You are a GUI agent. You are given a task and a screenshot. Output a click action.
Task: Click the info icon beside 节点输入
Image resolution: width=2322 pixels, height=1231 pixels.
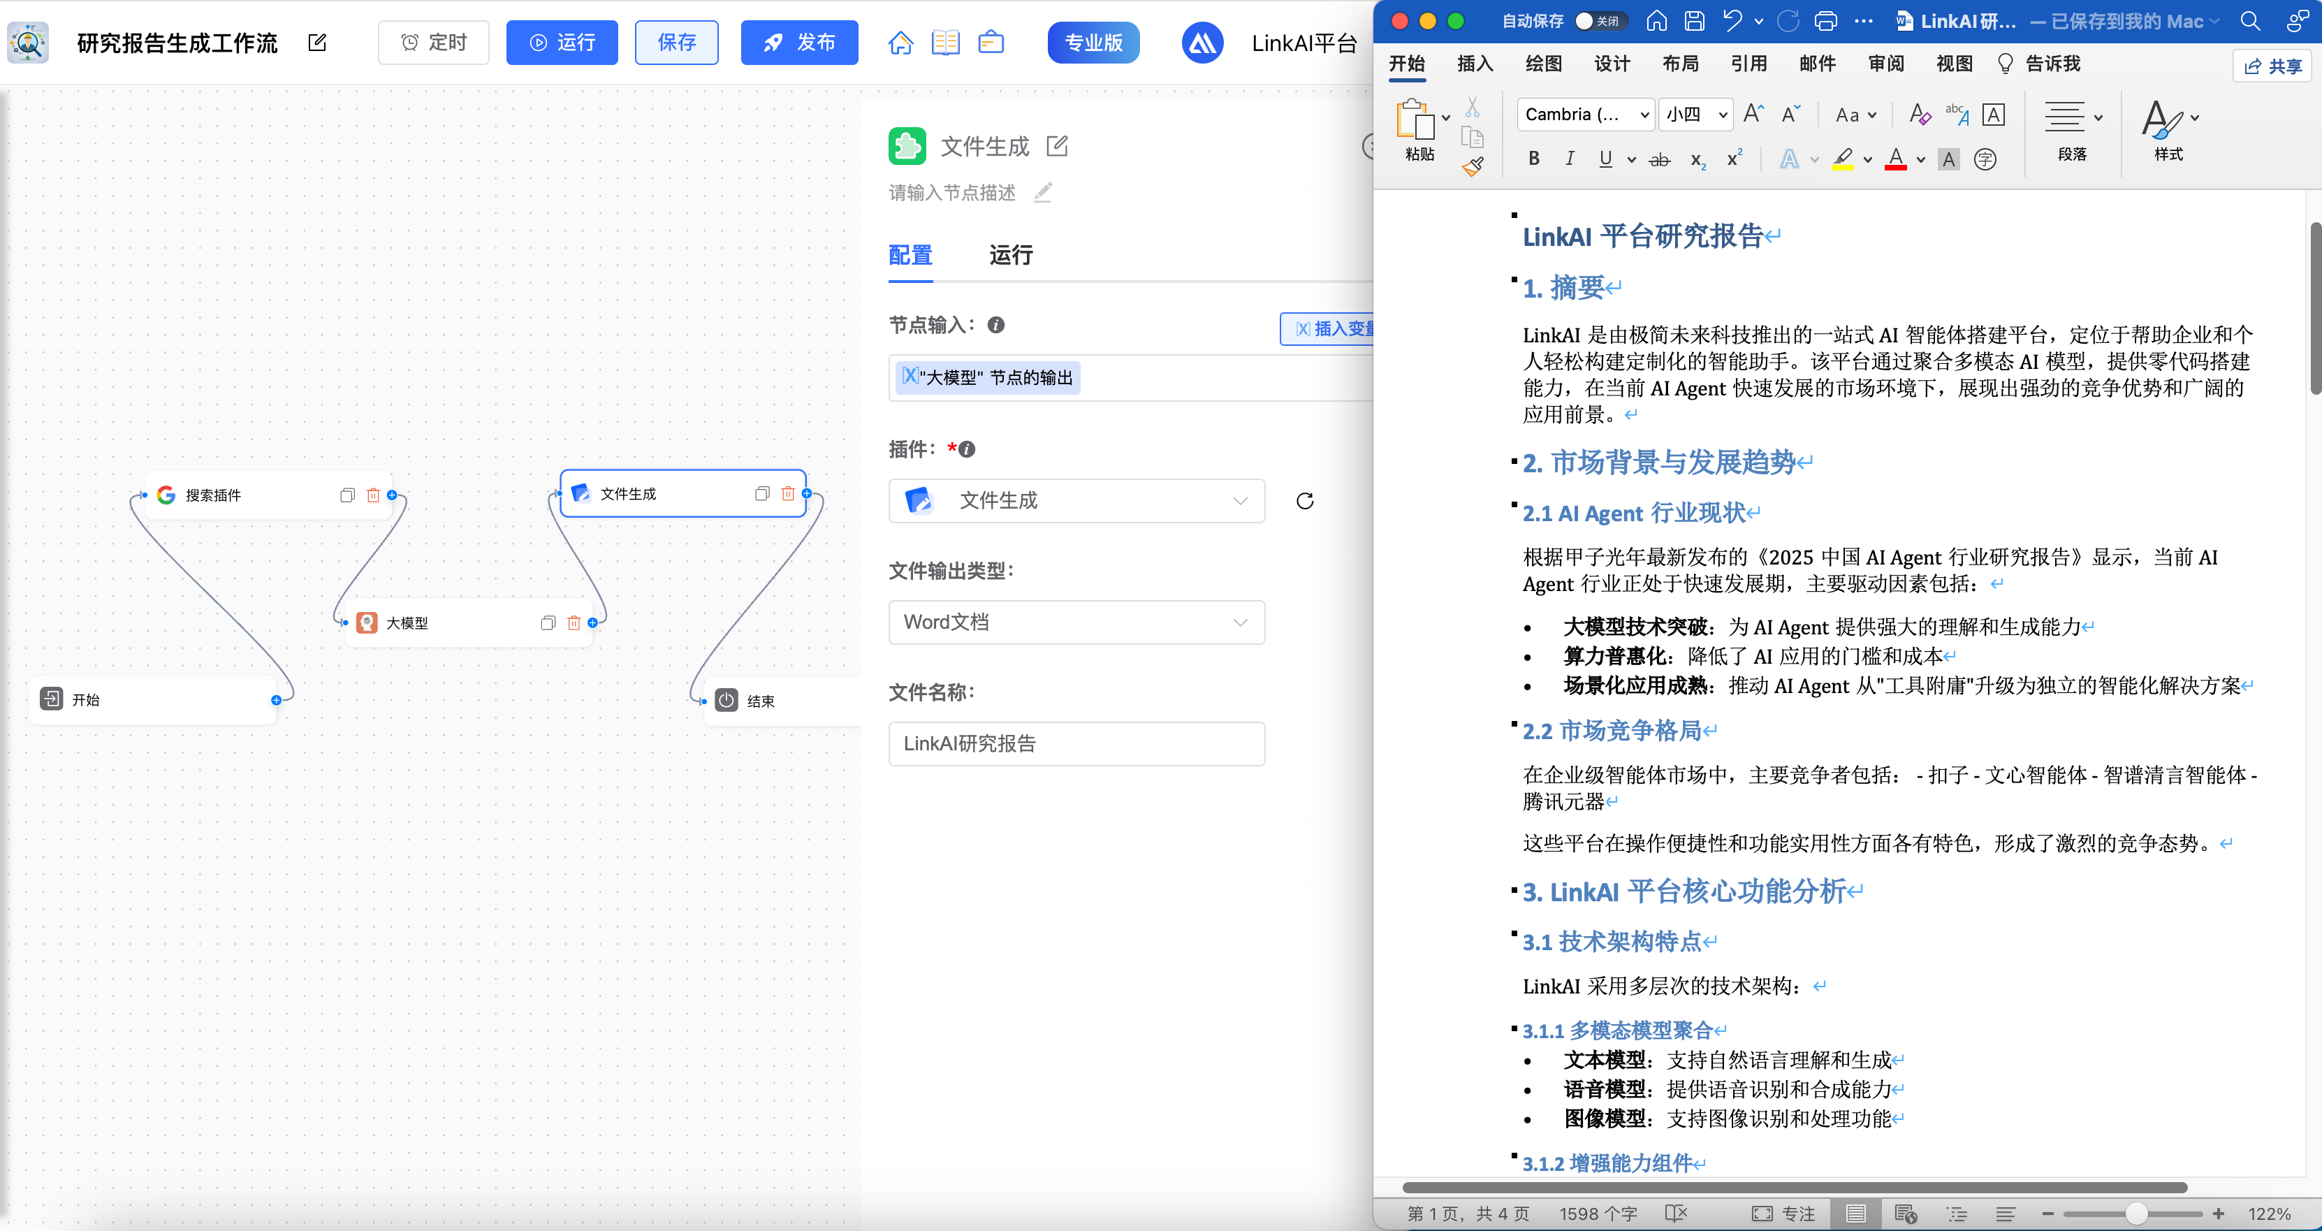[x=996, y=325]
